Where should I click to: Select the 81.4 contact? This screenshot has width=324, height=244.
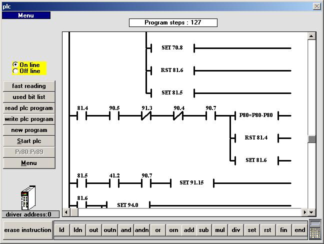coord(82,115)
